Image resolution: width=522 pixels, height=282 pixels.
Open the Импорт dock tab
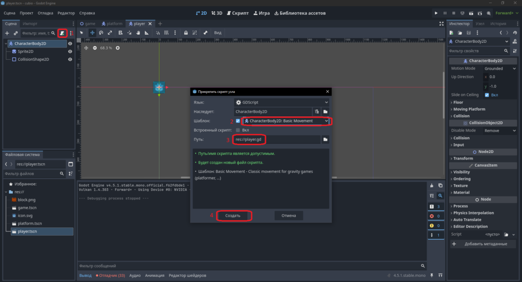click(30, 23)
